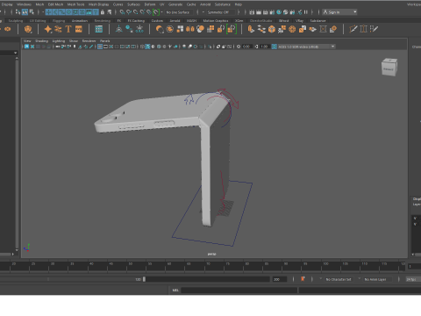Toggle the viewport grid display icon
This screenshot has width=421, height=316.
[x=100, y=47]
